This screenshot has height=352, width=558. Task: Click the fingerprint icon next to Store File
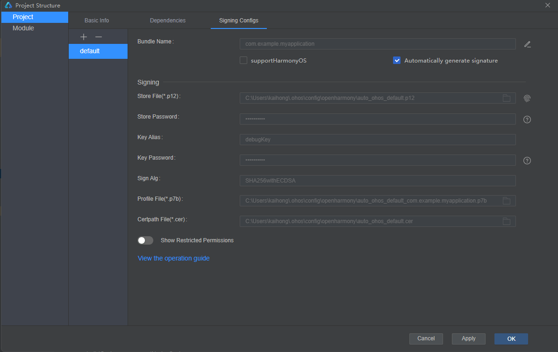pos(527,99)
